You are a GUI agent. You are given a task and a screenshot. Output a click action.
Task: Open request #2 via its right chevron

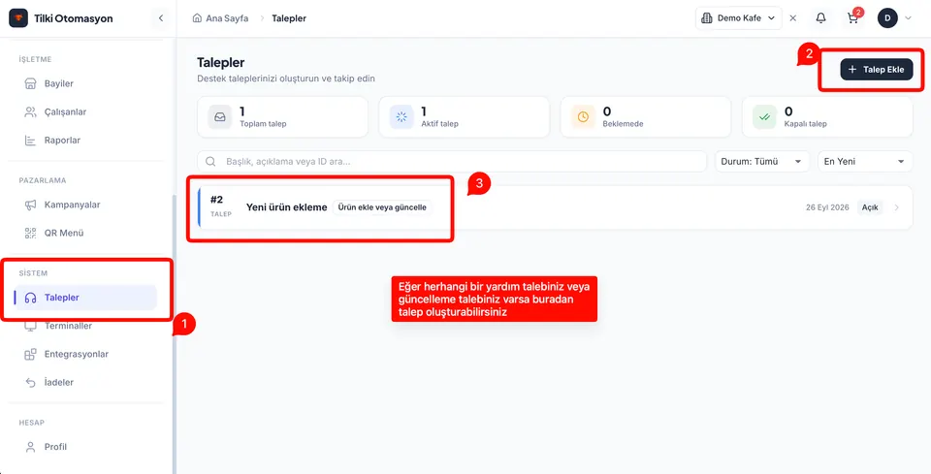(896, 207)
